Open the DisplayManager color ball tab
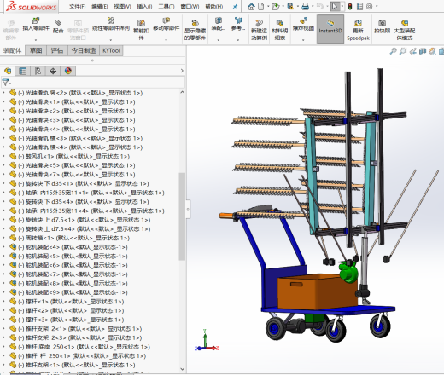 click(68, 71)
